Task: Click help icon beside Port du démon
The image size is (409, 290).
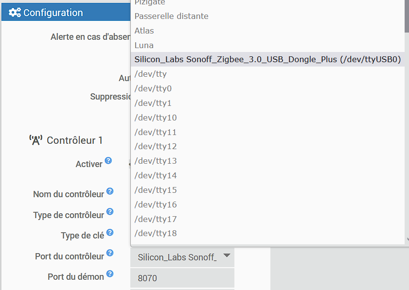Action: pos(110,274)
